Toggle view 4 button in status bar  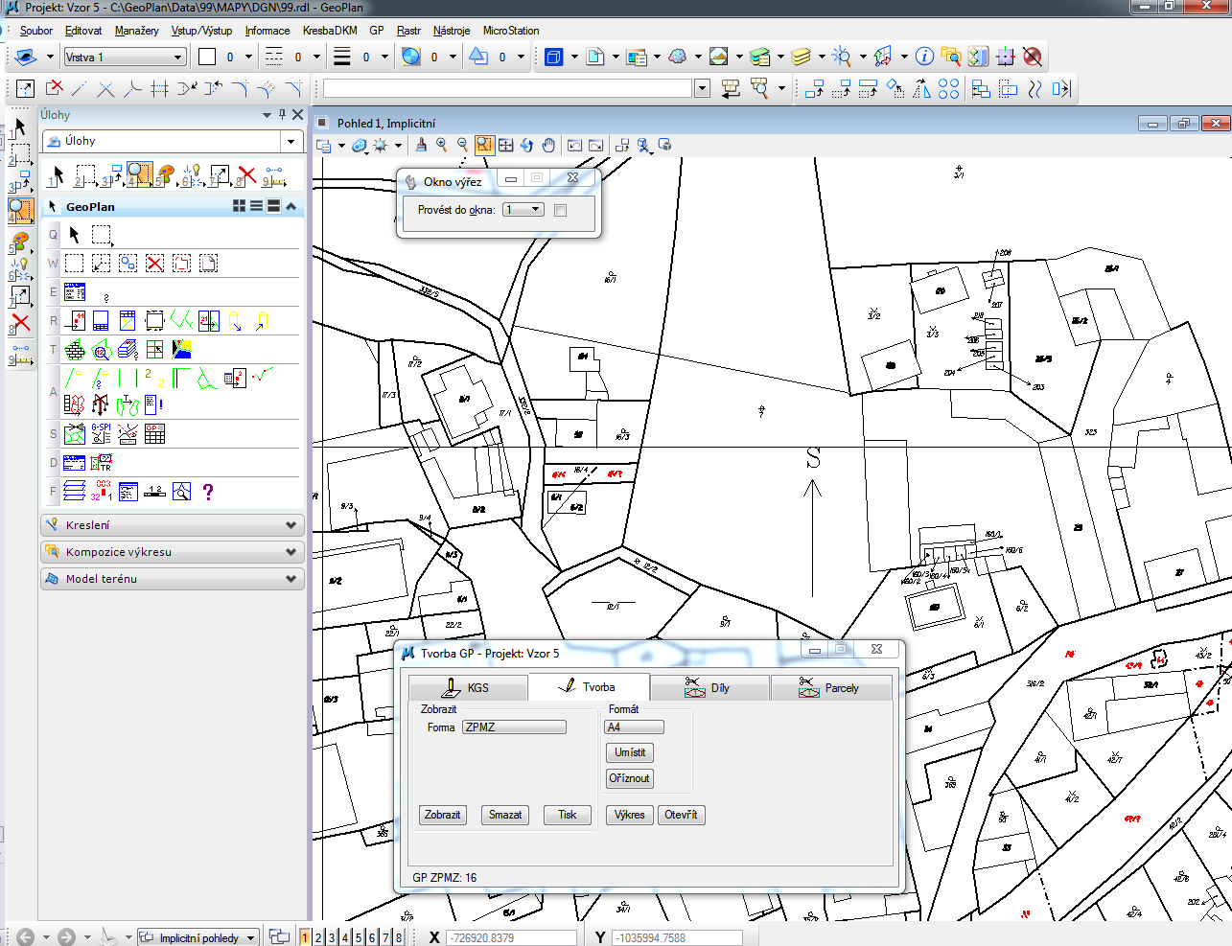click(x=345, y=937)
